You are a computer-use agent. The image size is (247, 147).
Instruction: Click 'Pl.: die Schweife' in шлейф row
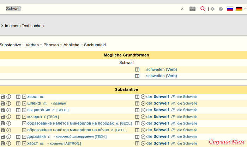click(184, 103)
